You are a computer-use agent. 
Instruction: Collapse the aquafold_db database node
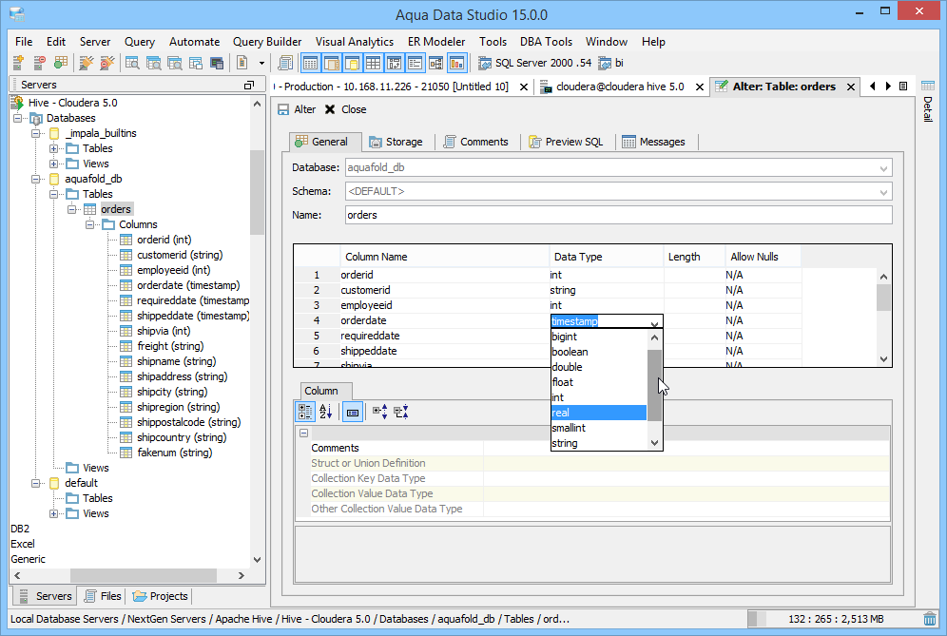pos(35,180)
